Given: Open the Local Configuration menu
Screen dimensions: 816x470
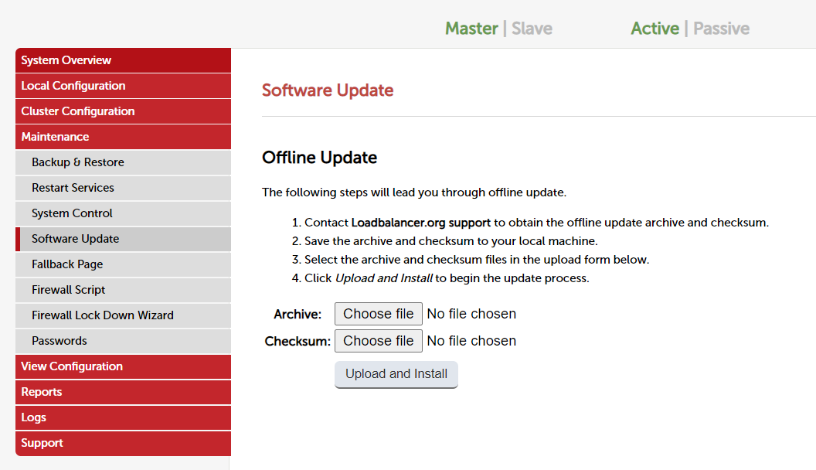Looking at the screenshot, I should [124, 86].
